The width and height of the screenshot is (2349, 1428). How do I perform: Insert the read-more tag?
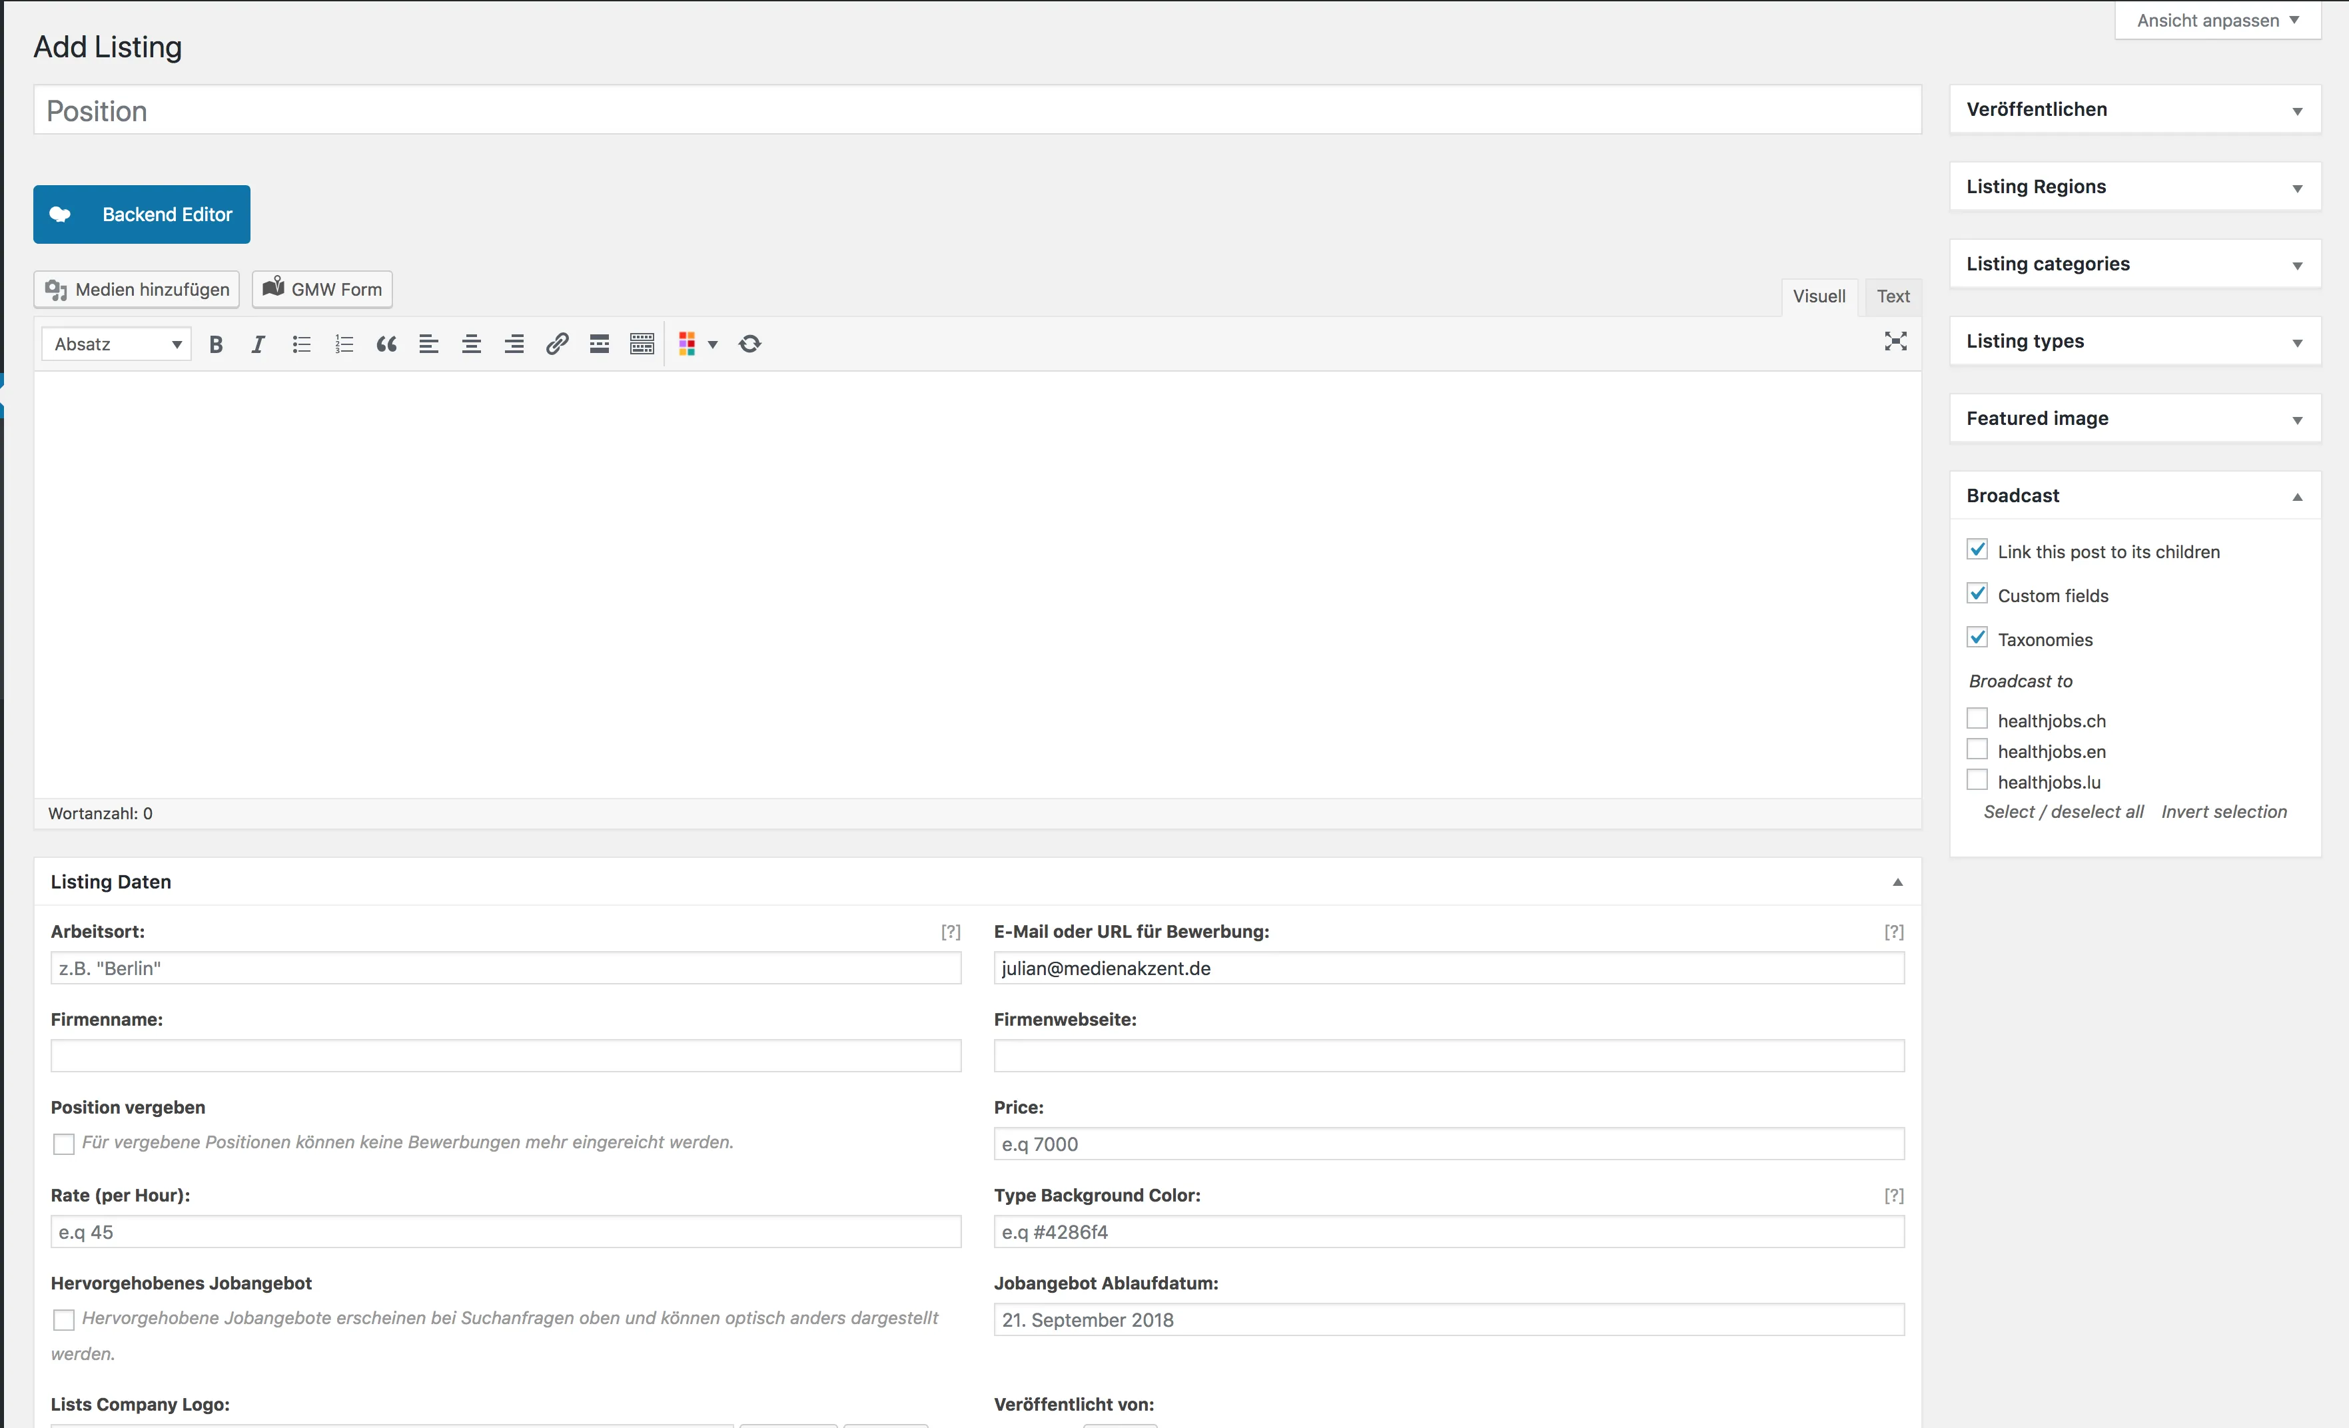(599, 344)
